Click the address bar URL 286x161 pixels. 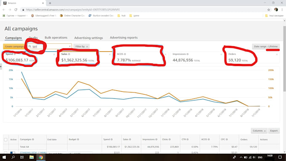point(73,10)
